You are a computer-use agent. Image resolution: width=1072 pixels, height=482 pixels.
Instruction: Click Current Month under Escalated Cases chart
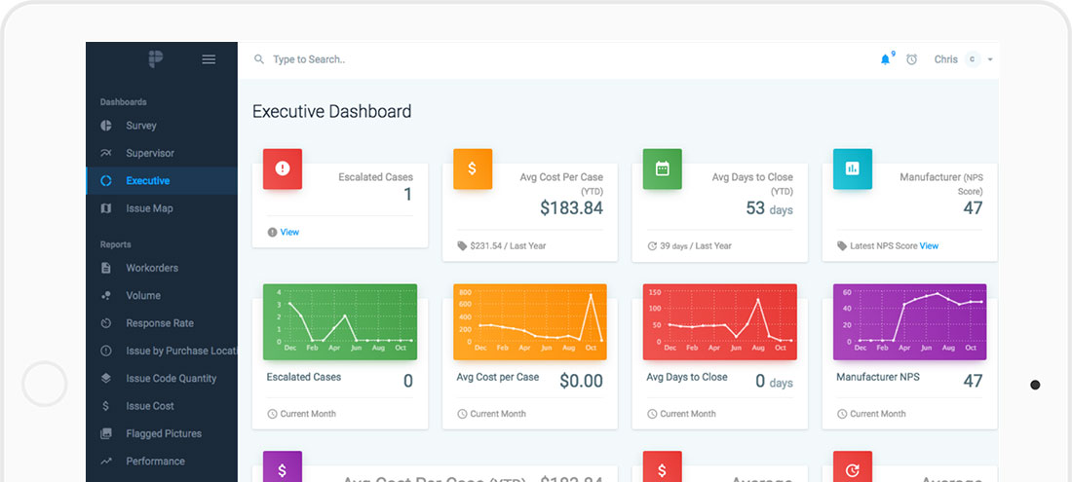click(x=308, y=414)
